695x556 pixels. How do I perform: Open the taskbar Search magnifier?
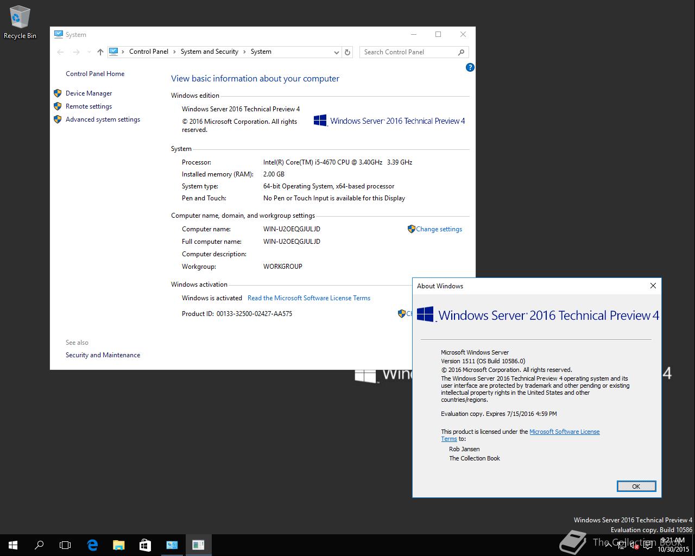pyautogui.click(x=39, y=545)
